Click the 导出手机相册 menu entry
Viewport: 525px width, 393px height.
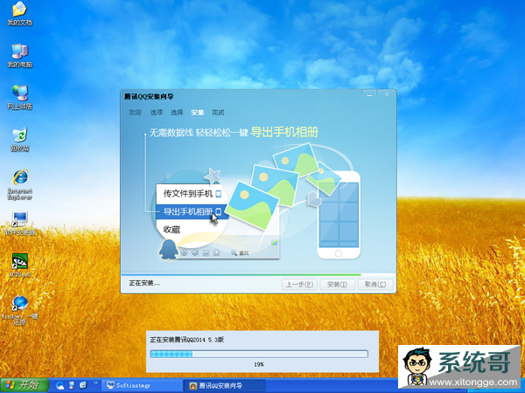click(x=192, y=211)
